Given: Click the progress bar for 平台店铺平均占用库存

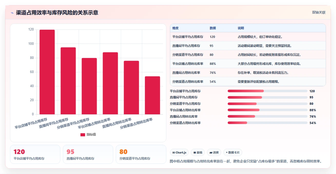Looking at the screenshot, I should [267, 91].
